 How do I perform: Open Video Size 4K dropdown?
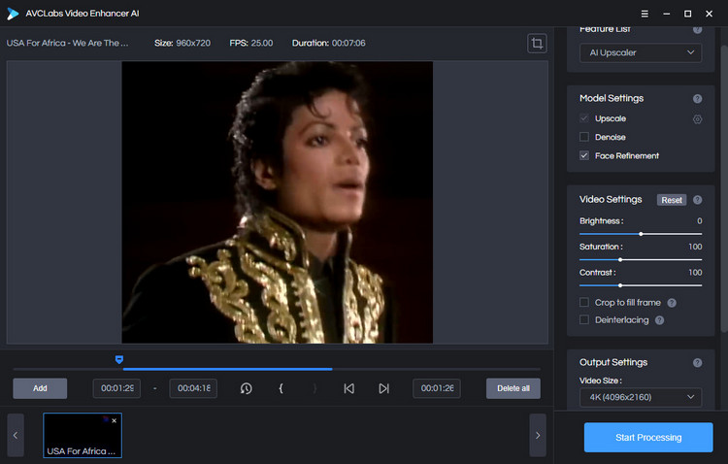point(641,398)
